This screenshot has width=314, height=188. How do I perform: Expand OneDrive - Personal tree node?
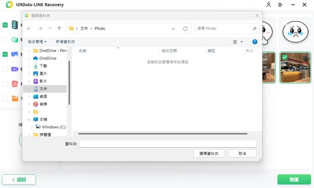pos(29,51)
